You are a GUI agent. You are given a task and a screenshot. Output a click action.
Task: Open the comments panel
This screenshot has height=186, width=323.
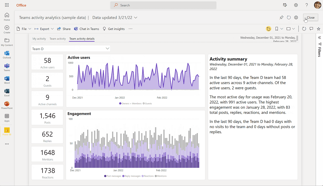pos(311,29)
